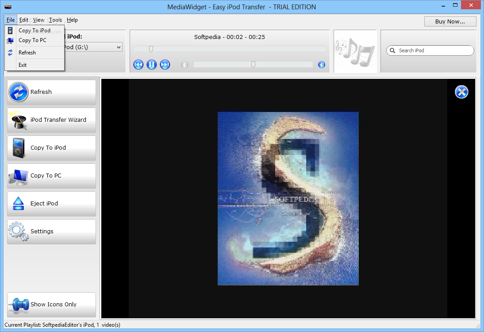Click the Softpedia video preview image
This screenshot has height=332, width=484.
click(288, 198)
